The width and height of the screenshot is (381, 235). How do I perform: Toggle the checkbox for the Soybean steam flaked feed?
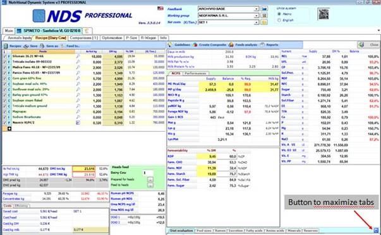coord(5,101)
